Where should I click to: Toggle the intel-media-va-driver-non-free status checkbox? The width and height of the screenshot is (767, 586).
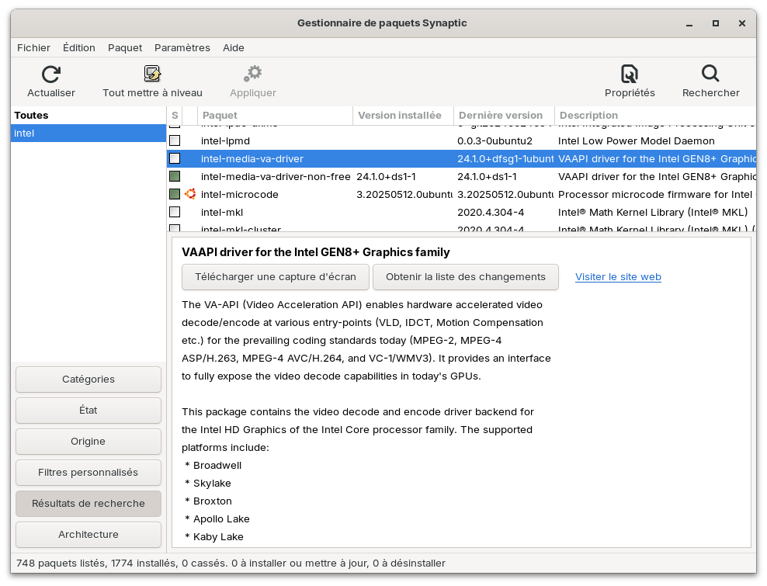175,176
